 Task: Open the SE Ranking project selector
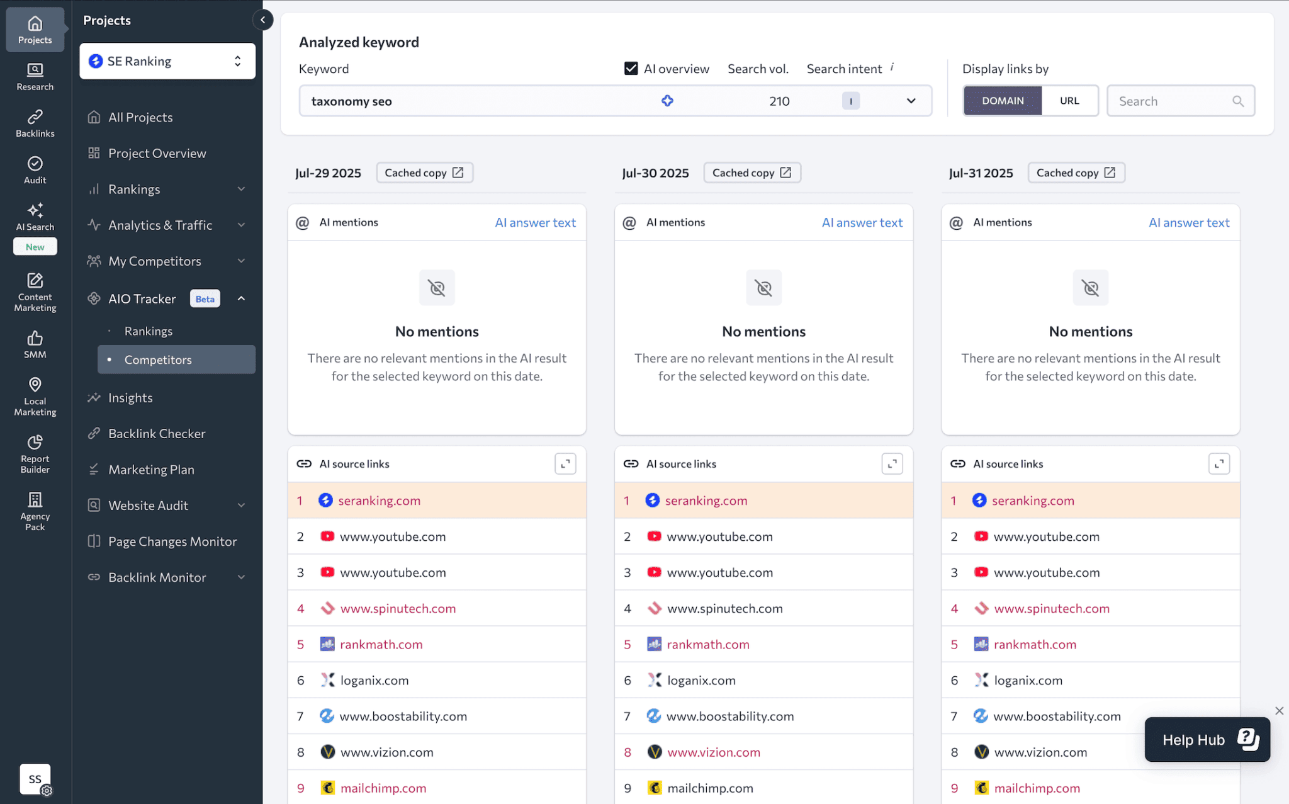(x=167, y=61)
